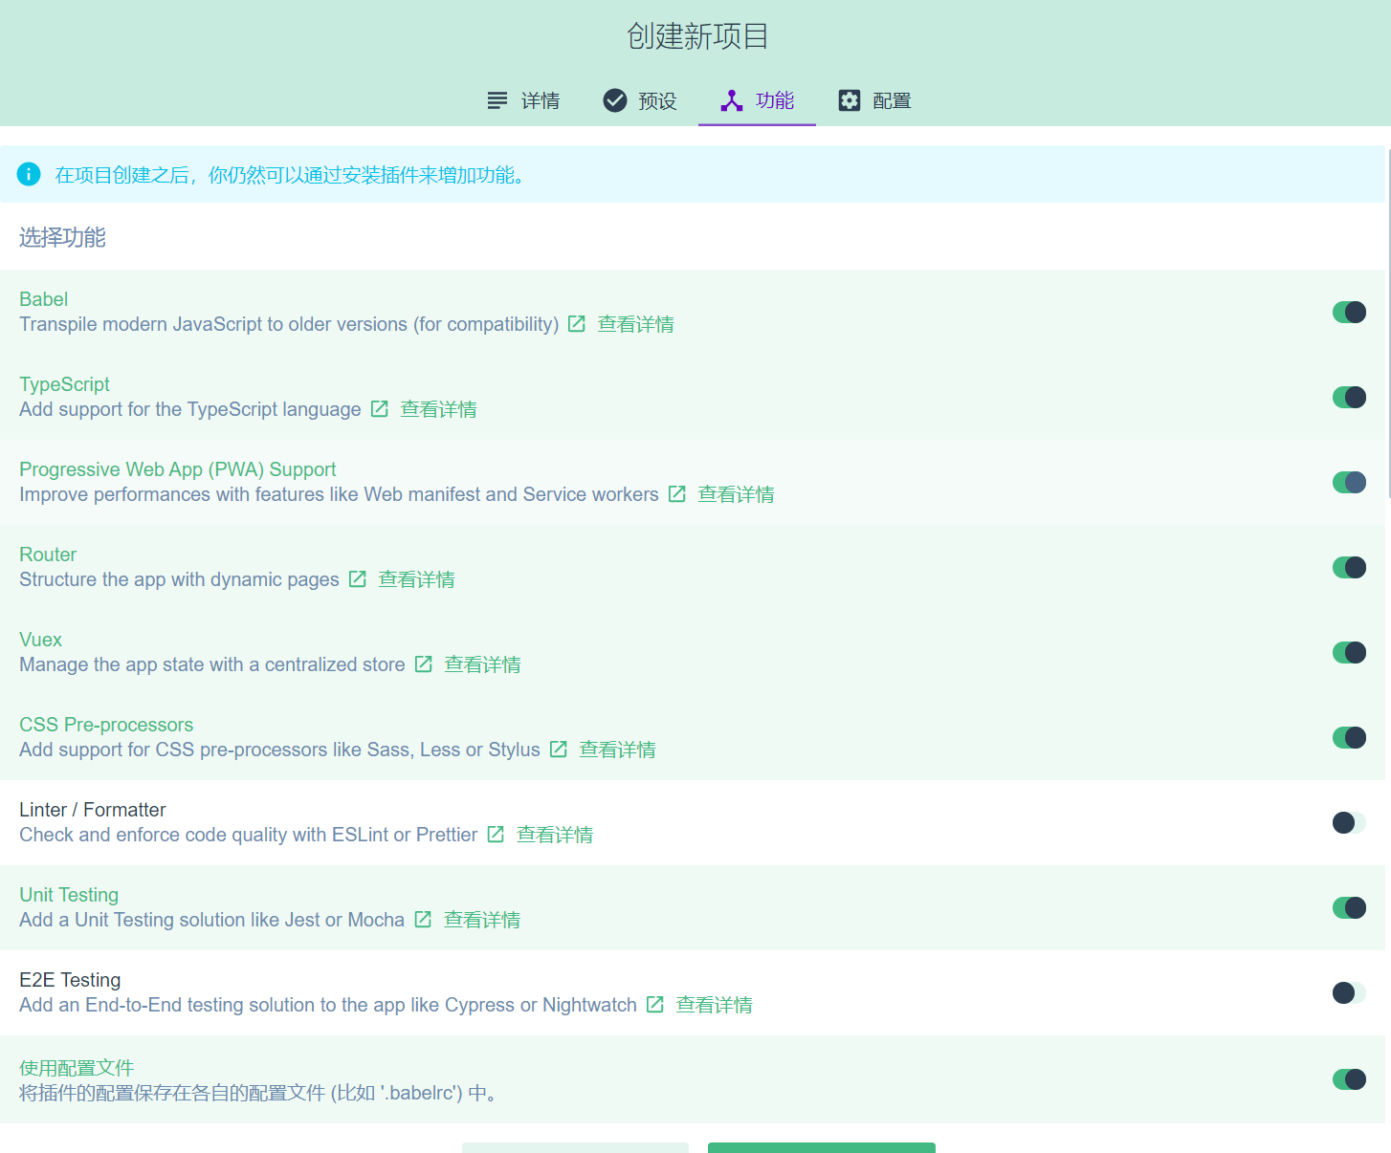The width and height of the screenshot is (1391, 1153).
Task: Click the list icon on the 详情 tab
Action: pyautogui.click(x=497, y=99)
